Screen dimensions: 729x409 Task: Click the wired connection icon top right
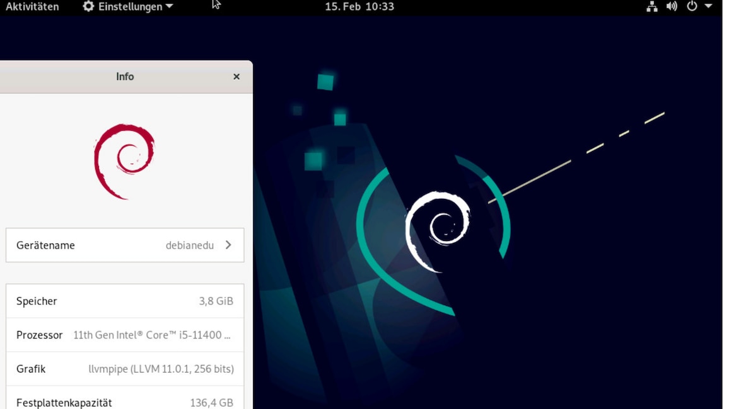[653, 7]
